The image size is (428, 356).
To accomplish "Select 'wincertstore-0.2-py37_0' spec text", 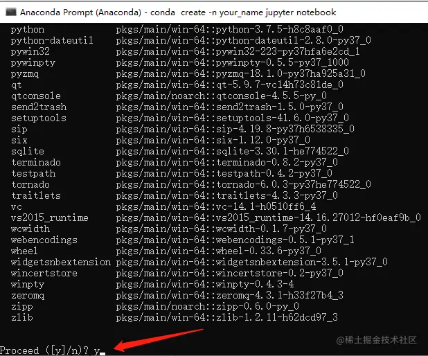I will pyautogui.click(x=280, y=273).
